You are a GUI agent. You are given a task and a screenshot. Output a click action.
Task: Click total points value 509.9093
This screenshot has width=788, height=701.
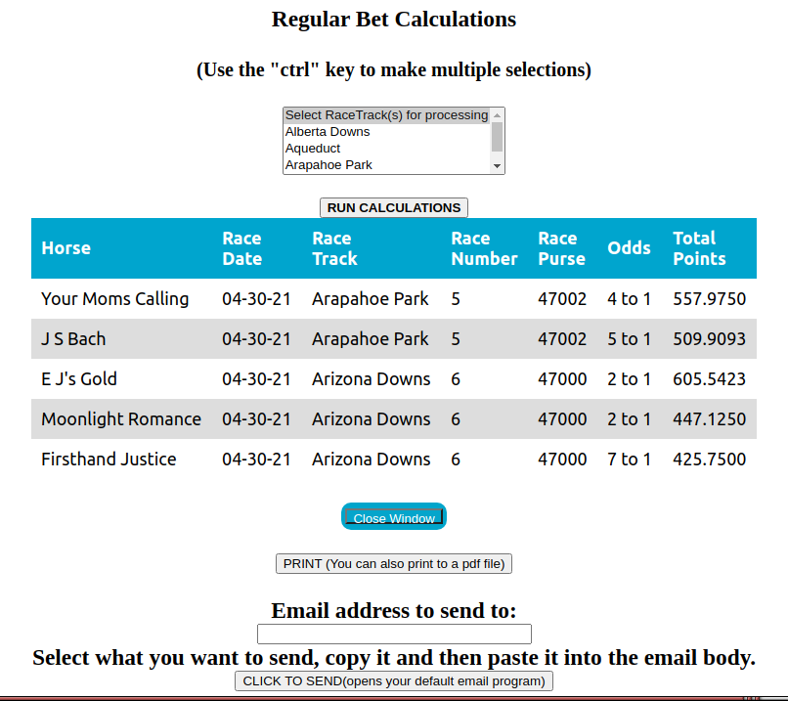pyautogui.click(x=709, y=338)
